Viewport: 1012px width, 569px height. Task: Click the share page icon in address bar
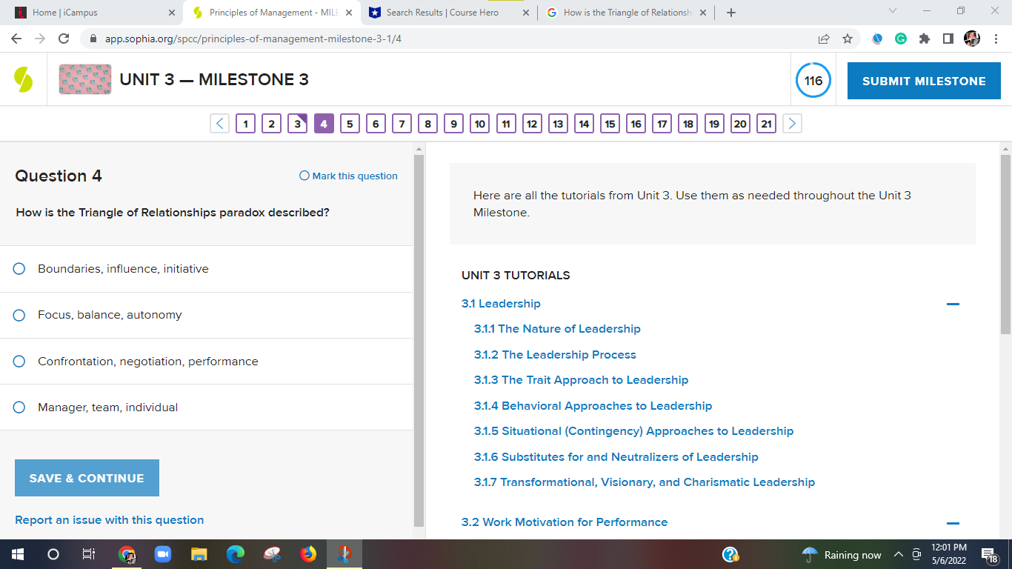point(824,39)
